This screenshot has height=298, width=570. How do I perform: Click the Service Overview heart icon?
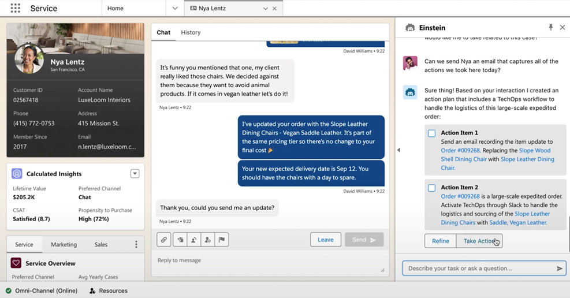[x=16, y=263]
